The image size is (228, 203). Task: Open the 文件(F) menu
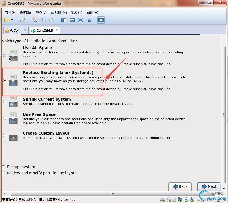click(10, 13)
